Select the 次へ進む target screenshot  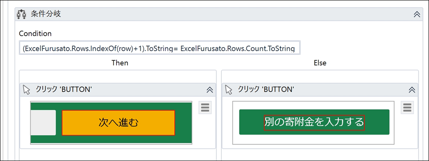point(111,123)
